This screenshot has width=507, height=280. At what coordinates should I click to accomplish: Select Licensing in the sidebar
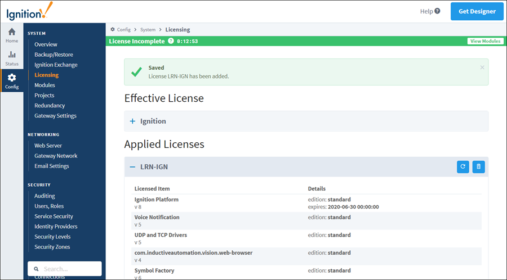pos(47,75)
